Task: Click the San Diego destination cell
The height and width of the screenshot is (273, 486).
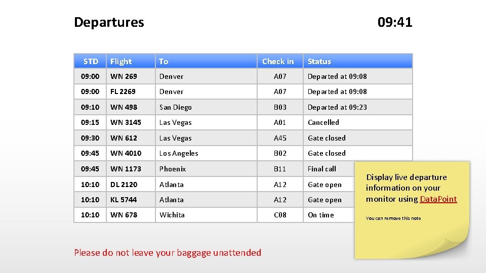Action: click(x=206, y=107)
